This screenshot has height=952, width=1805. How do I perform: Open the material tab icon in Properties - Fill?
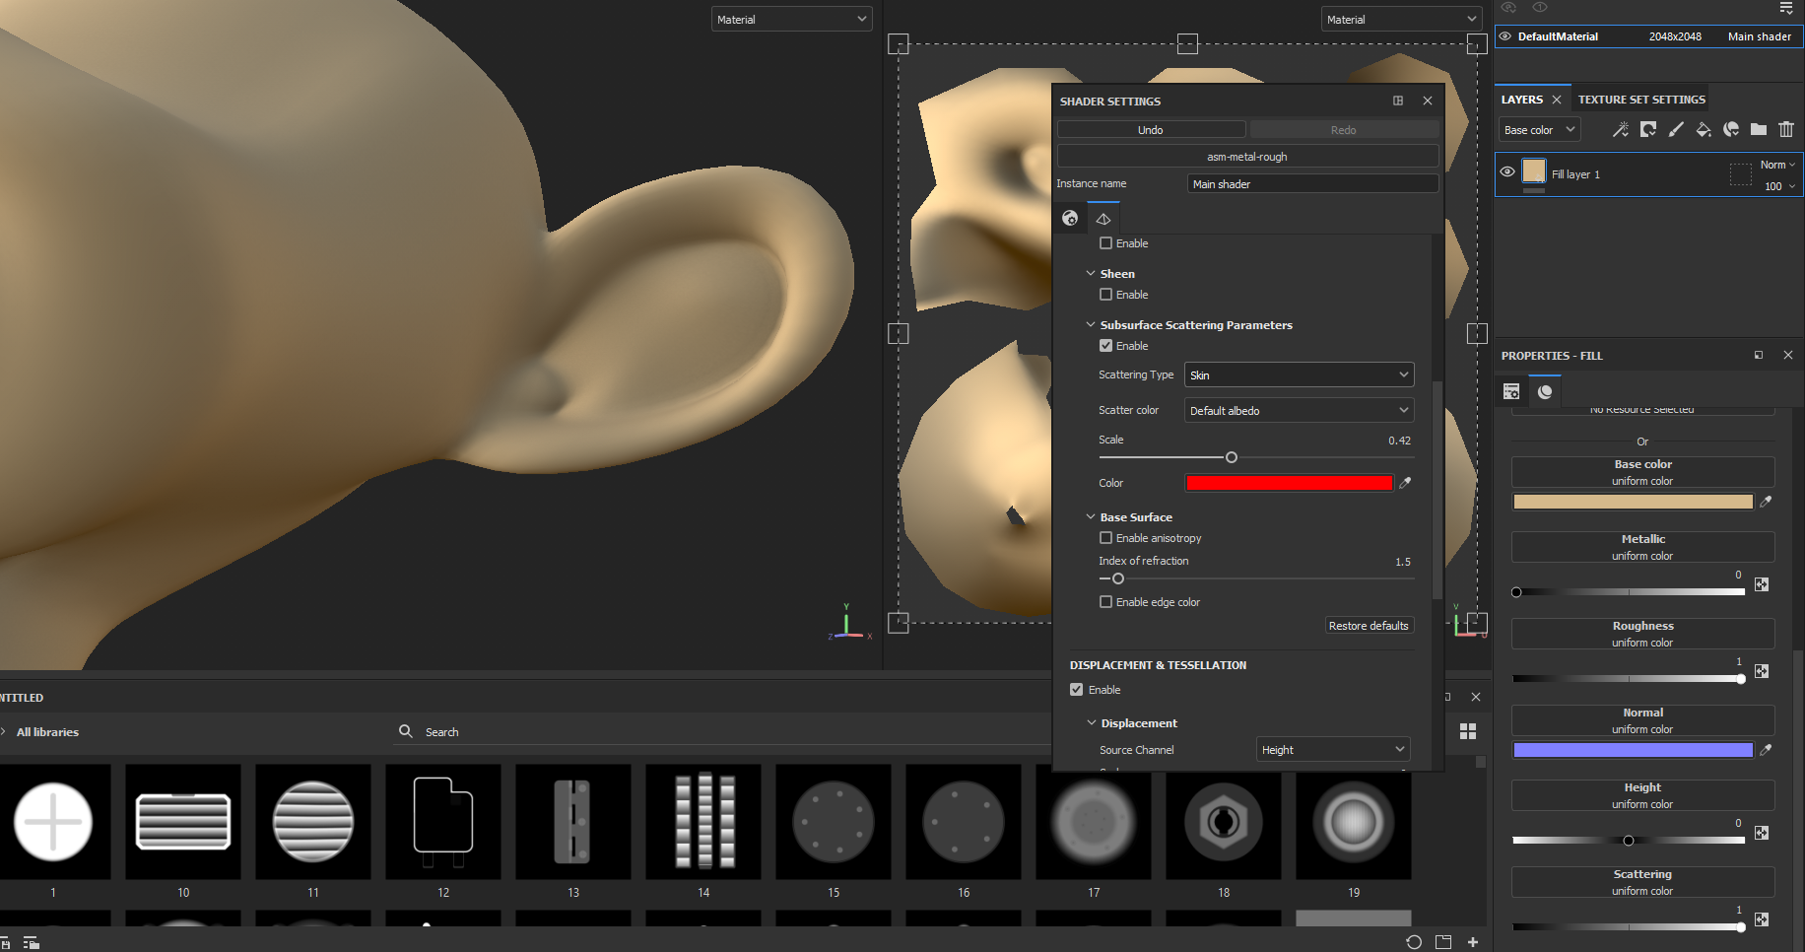tap(1545, 391)
